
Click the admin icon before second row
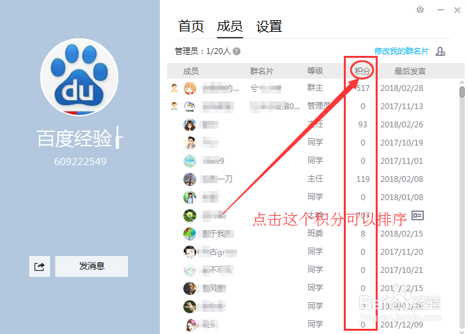[174, 106]
